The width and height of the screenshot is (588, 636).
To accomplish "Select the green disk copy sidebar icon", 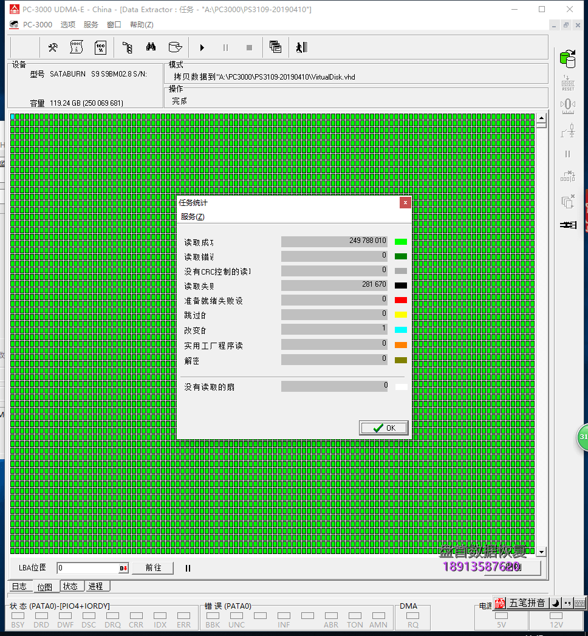I will coord(567,59).
